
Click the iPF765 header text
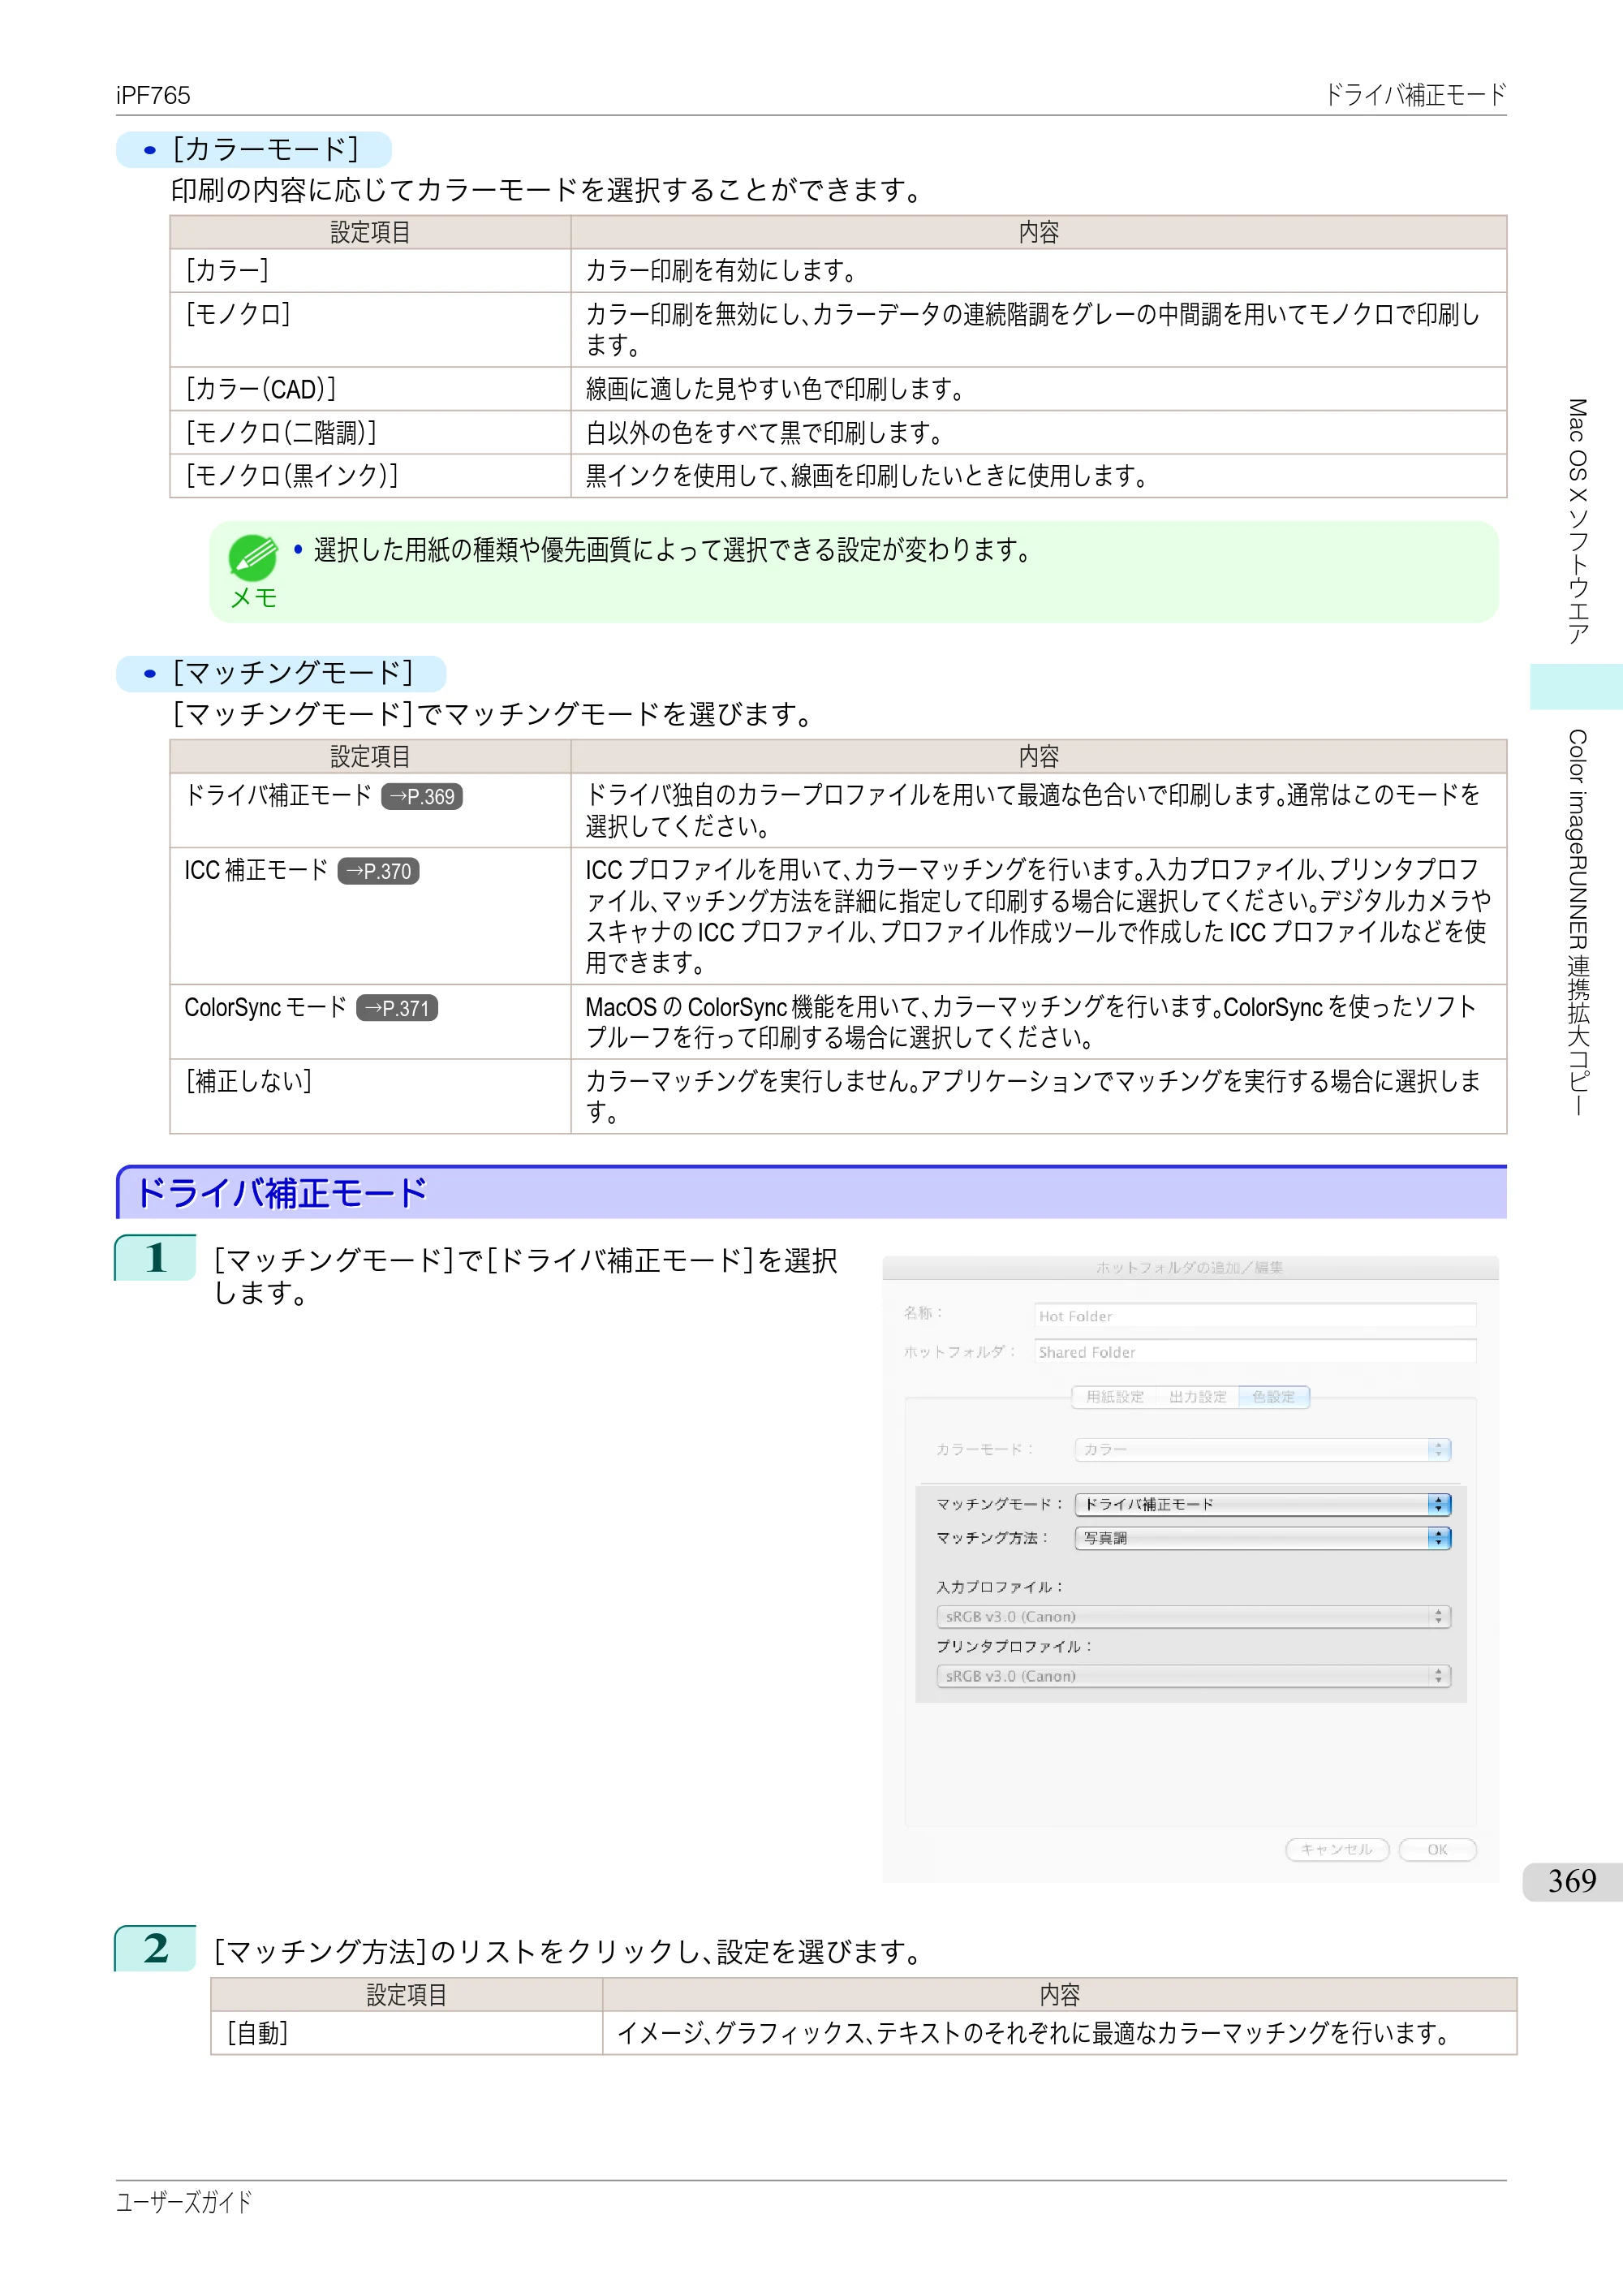[x=153, y=95]
